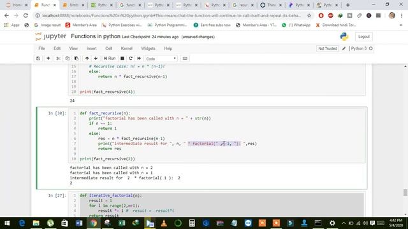The width and height of the screenshot is (408, 229).
Task: Open the Apps bookmarks shortcut
Action: [12, 25]
